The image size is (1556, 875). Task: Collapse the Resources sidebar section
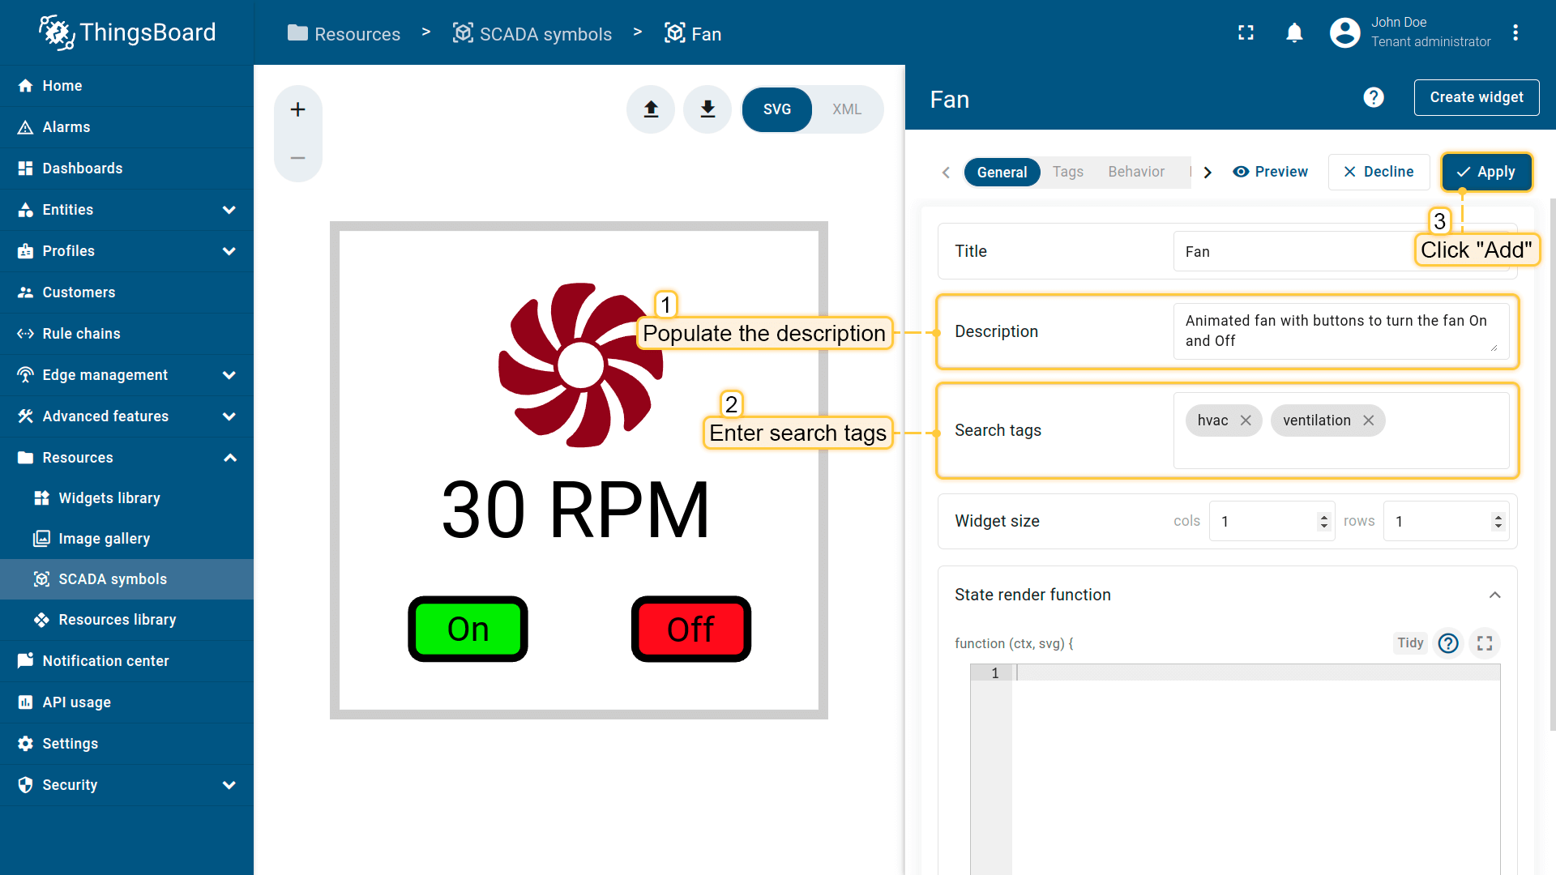[229, 458]
